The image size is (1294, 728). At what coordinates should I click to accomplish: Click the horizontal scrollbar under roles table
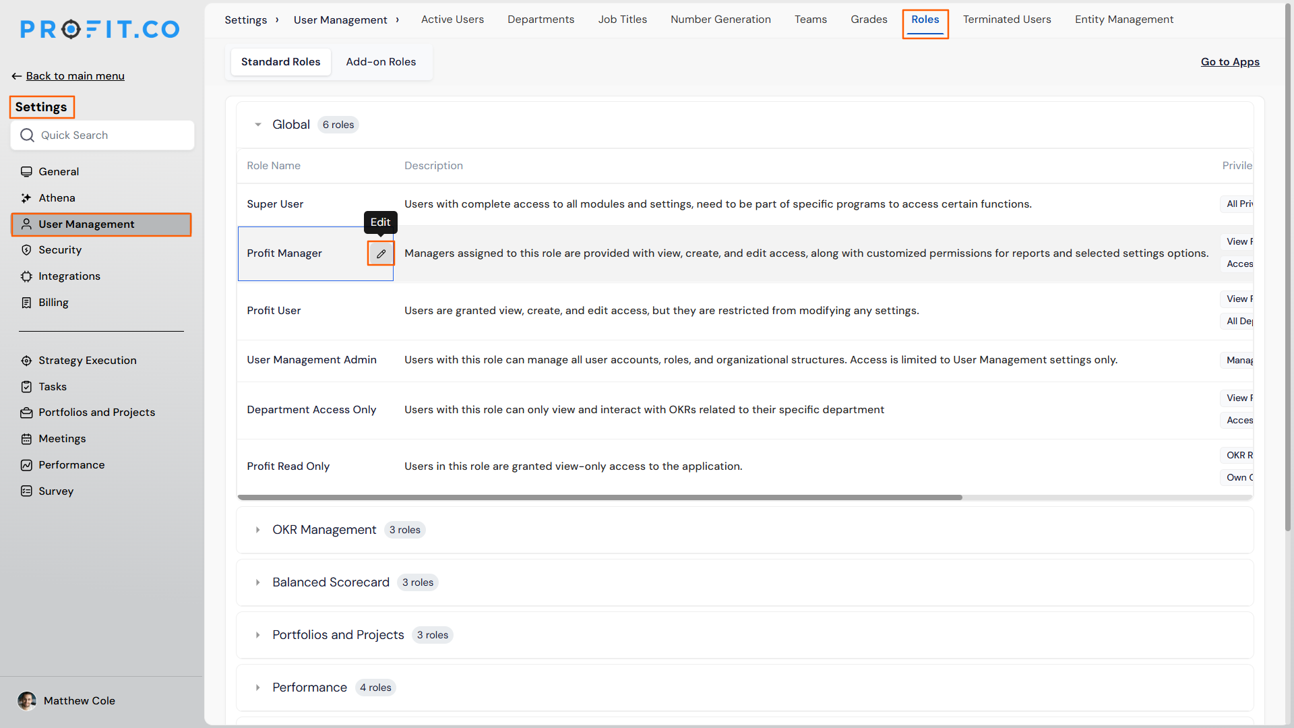click(600, 497)
